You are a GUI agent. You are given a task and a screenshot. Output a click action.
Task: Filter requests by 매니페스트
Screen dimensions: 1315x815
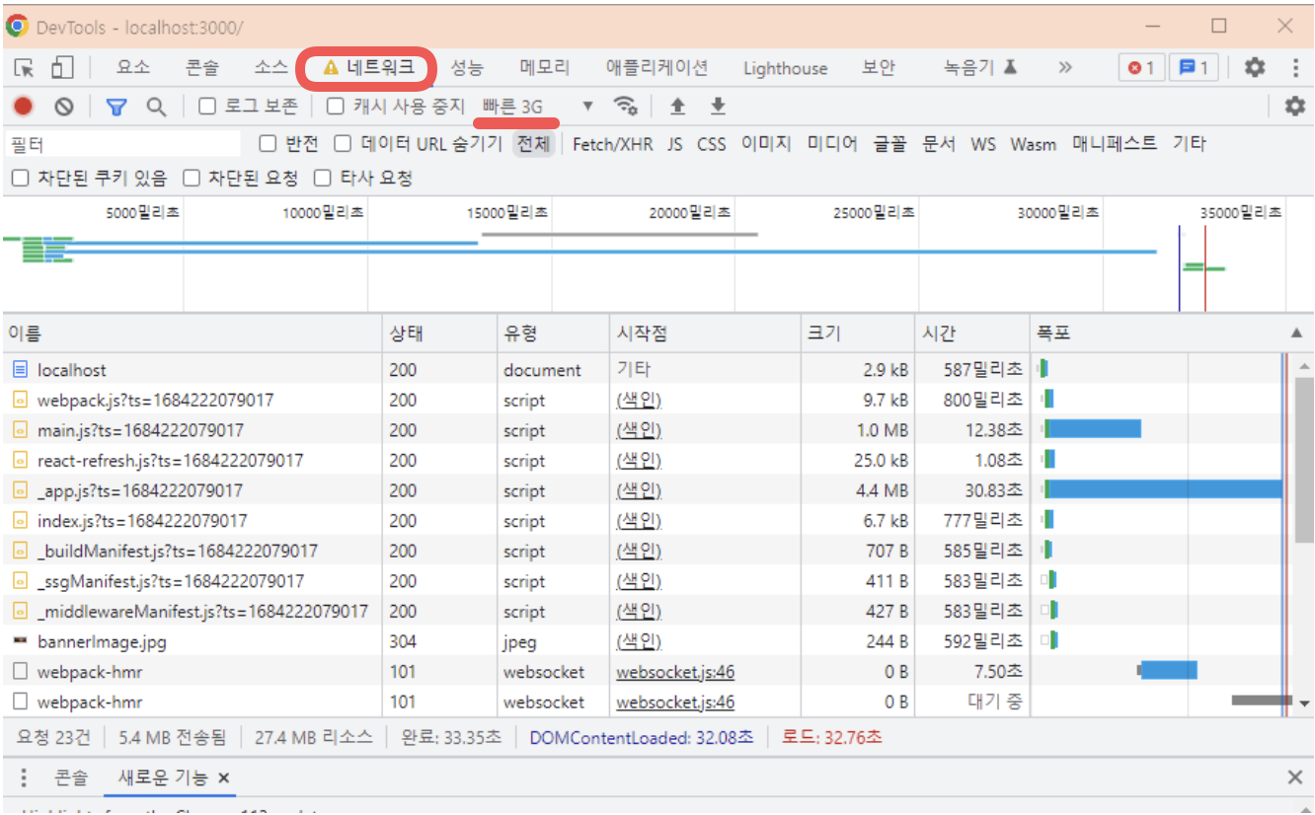[x=1115, y=144]
